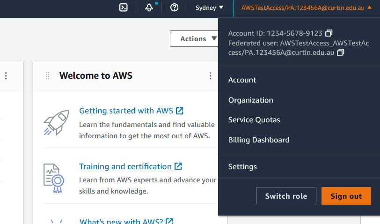Open the Sydney region selector
The image size is (380, 224).
pyautogui.click(x=209, y=8)
